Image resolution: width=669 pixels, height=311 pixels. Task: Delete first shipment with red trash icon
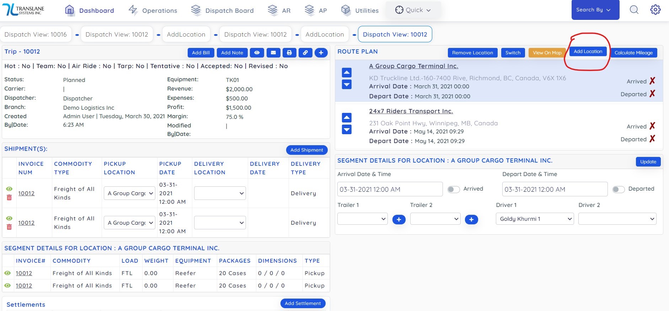9,197
